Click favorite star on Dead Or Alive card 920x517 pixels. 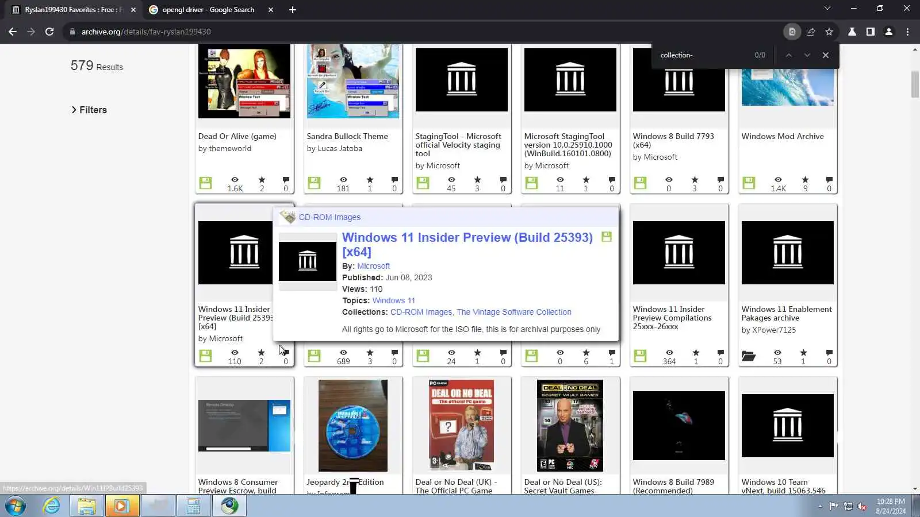coord(262,180)
